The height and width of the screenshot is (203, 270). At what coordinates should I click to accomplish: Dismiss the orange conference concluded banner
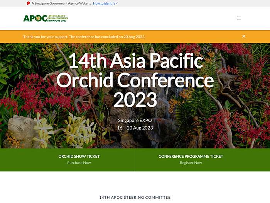click(244, 36)
